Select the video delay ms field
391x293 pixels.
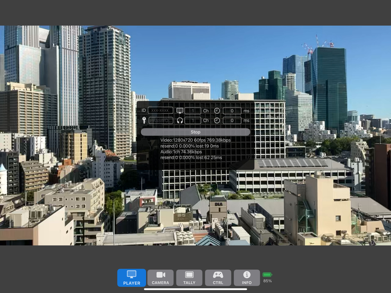click(232, 111)
